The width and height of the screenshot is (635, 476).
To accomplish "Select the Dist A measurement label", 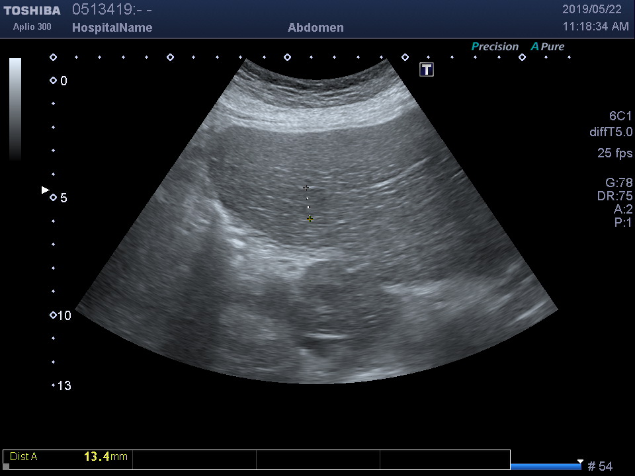I will click(x=24, y=456).
